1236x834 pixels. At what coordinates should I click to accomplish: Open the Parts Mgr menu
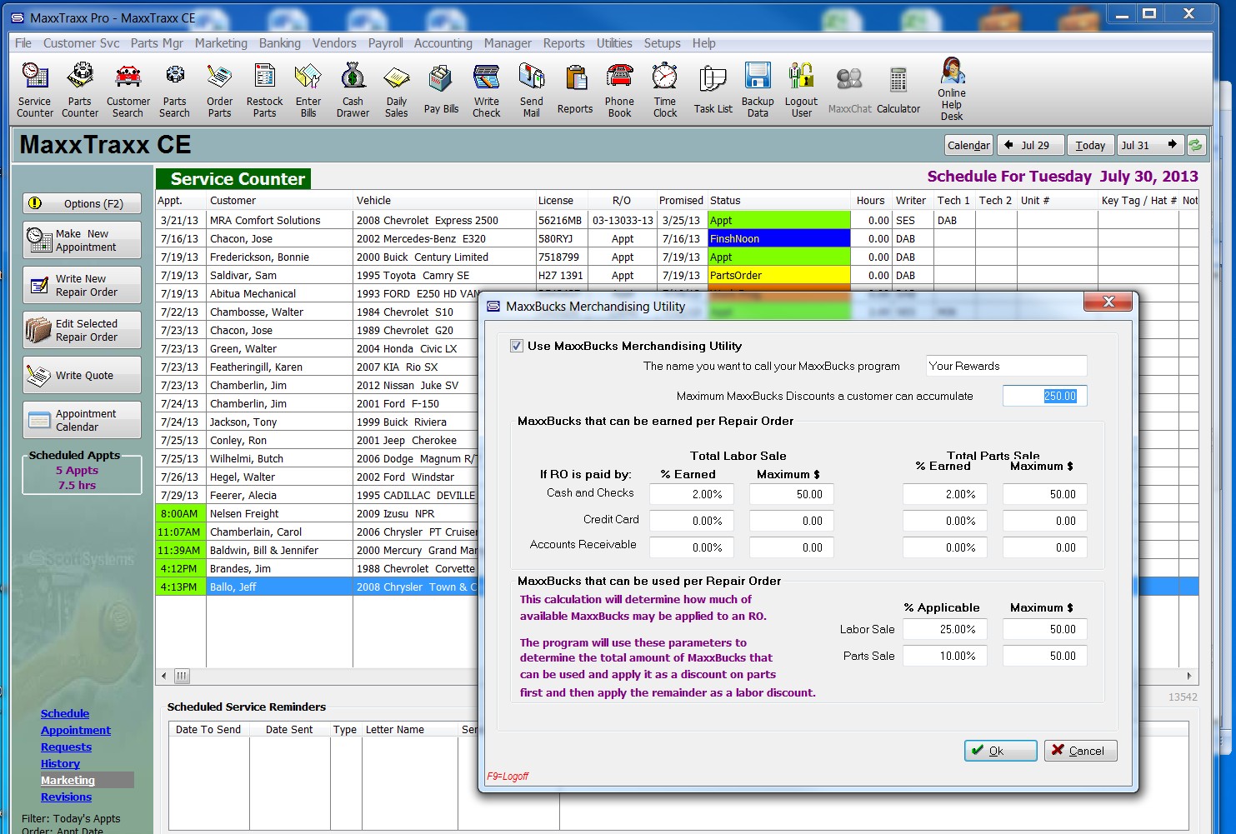coord(157,43)
